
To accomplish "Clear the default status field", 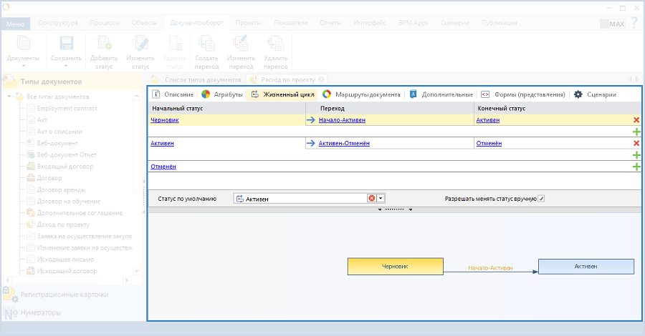I will [371, 199].
